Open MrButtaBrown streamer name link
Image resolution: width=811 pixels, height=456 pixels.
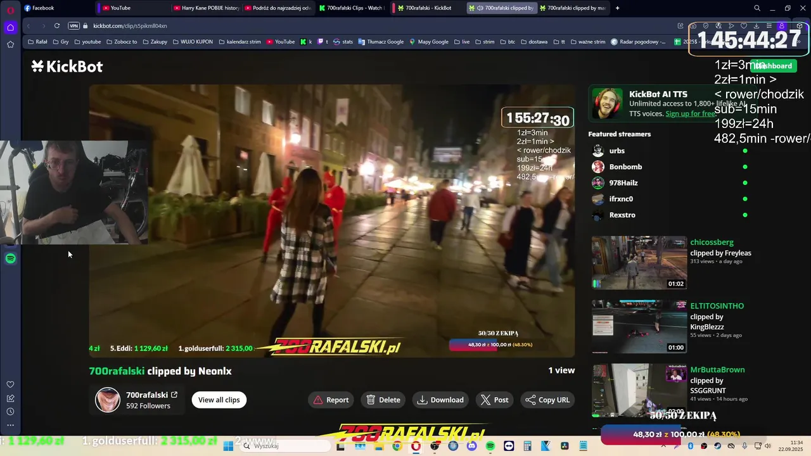(x=717, y=370)
